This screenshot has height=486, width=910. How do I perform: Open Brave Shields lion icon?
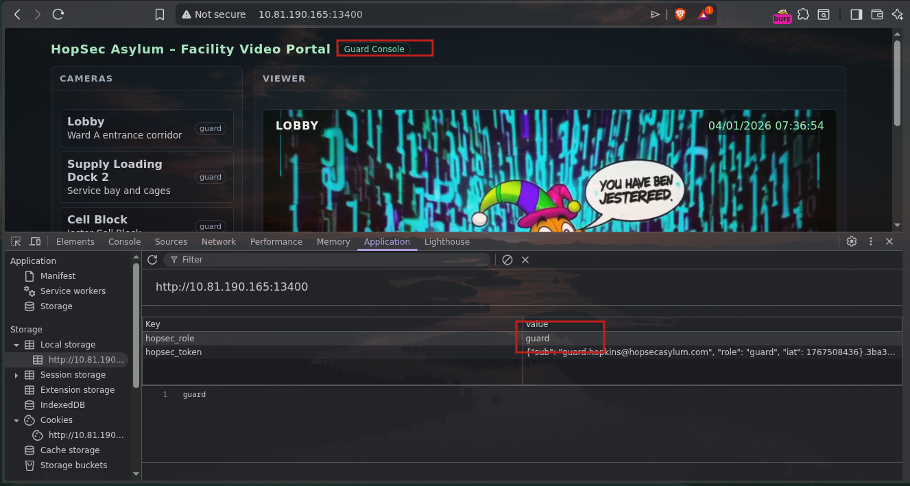click(x=680, y=14)
